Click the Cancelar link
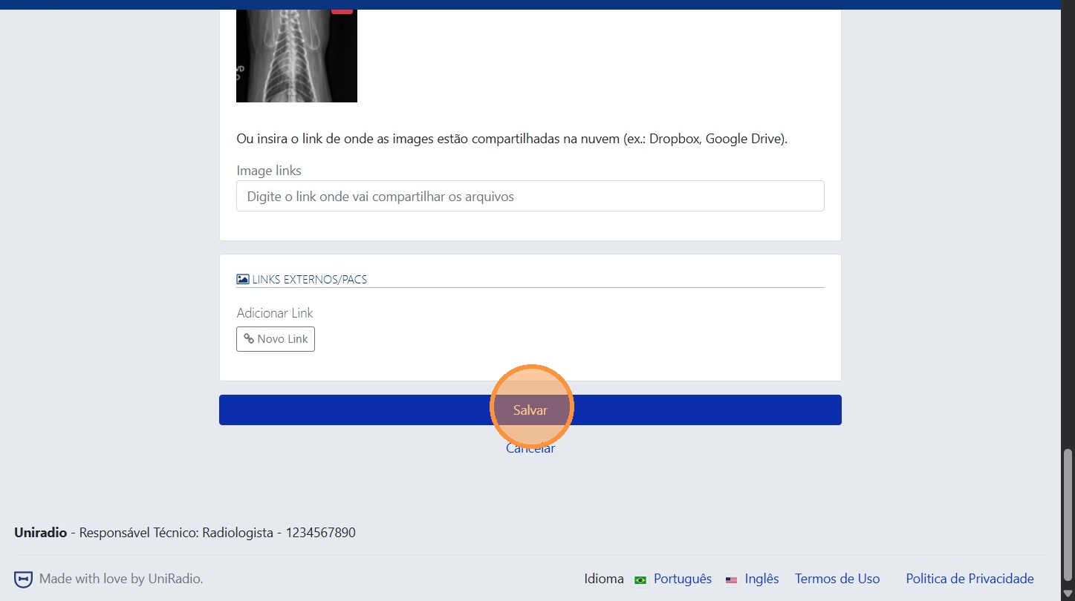1075x601 pixels. pyautogui.click(x=530, y=449)
